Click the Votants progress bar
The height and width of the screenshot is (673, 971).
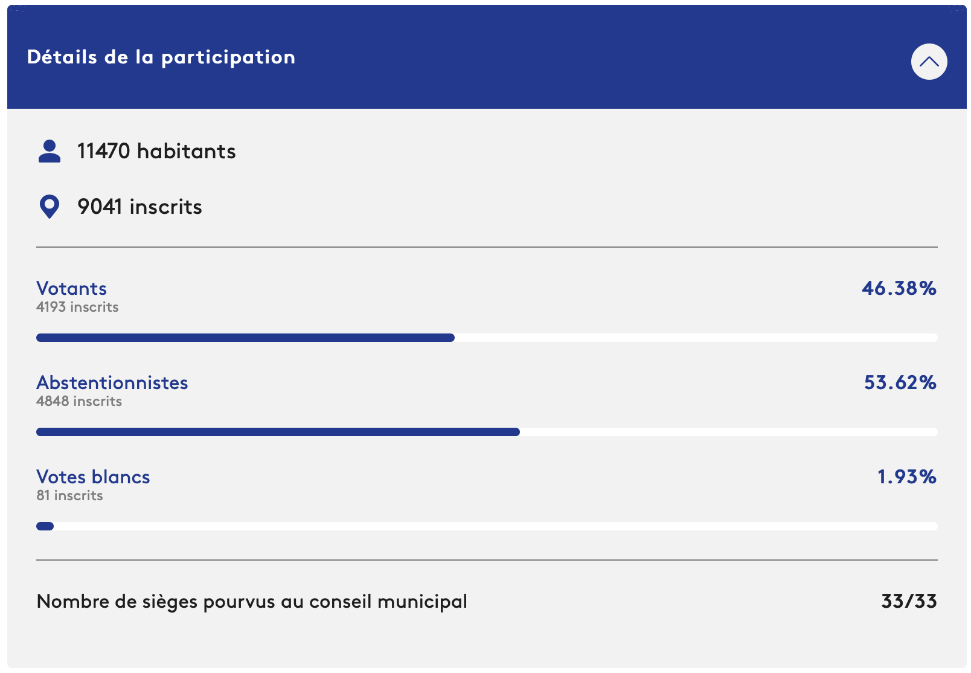pyautogui.click(x=487, y=338)
